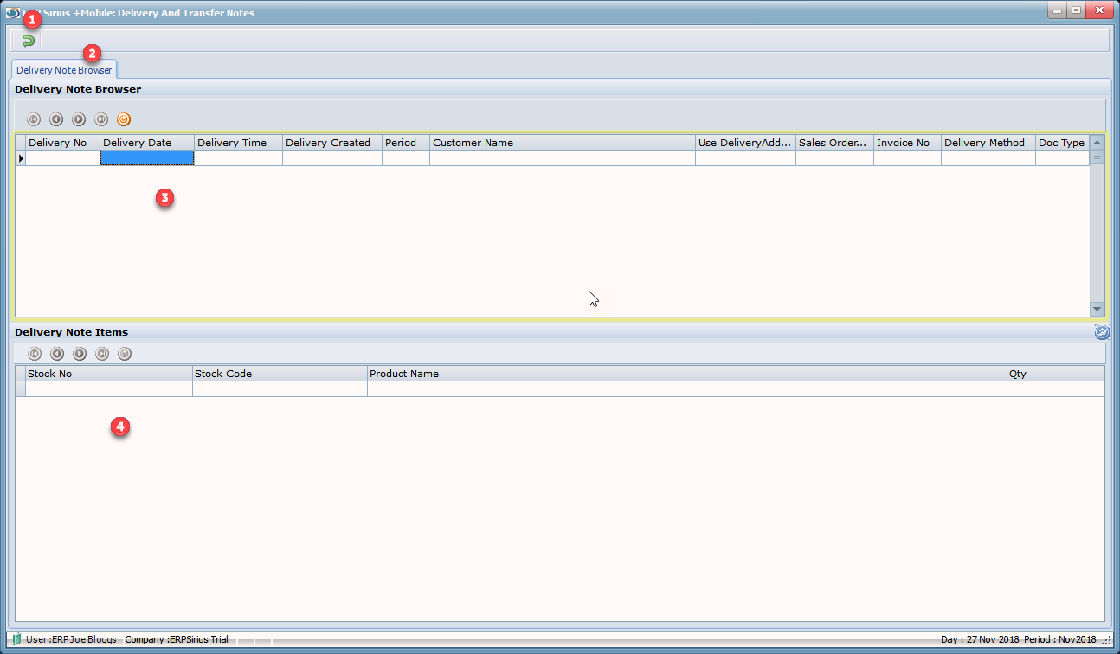
Task: Go to first record in Delivery Note Browser
Action: point(34,119)
